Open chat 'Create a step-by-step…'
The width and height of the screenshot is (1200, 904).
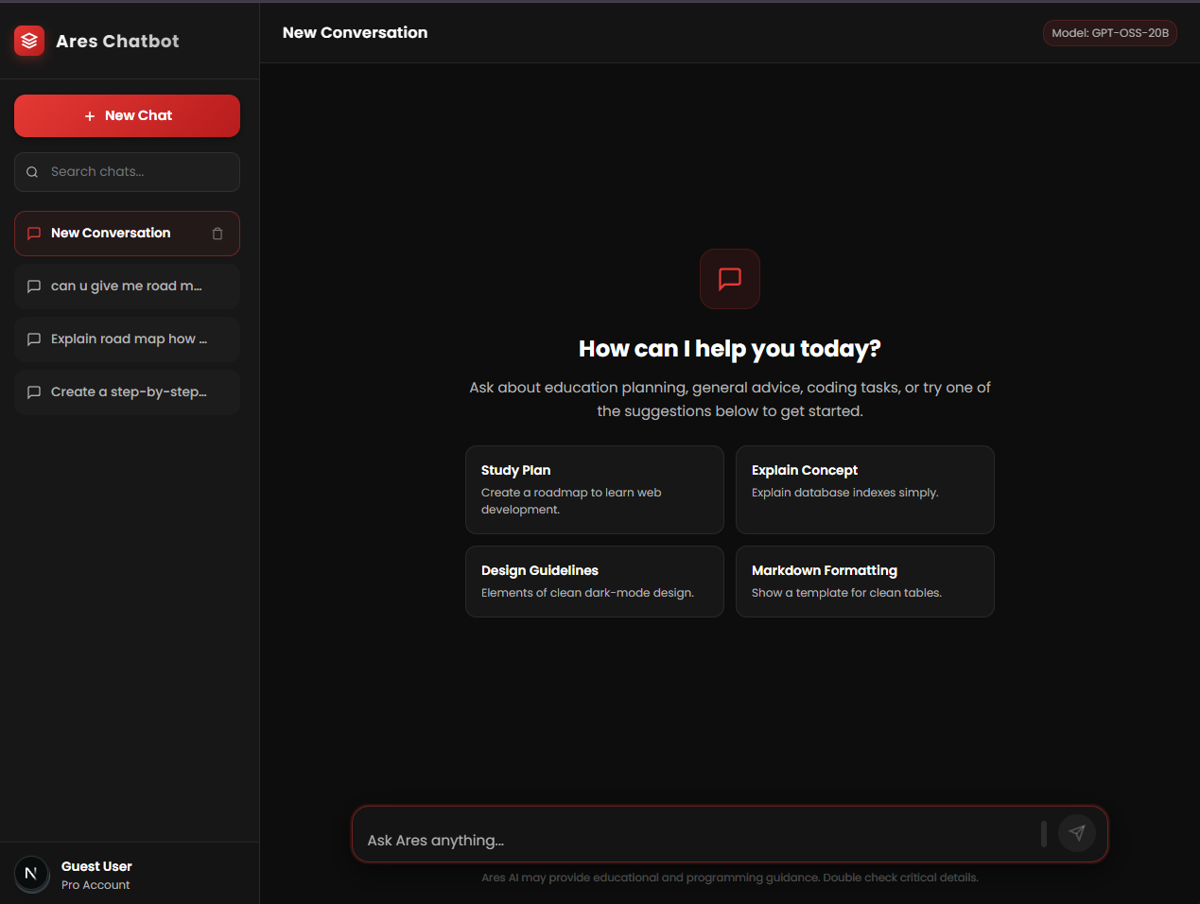[x=127, y=392]
